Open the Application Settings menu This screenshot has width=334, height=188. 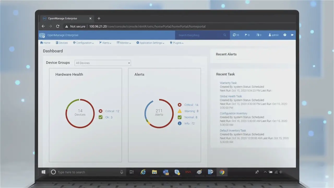(x=150, y=43)
